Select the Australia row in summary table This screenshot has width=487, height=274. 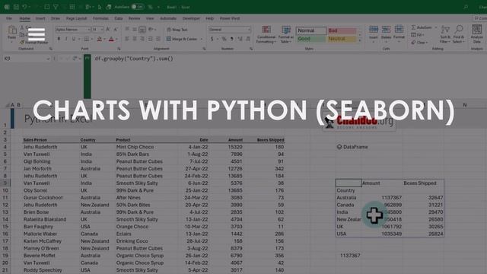(390, 198)
